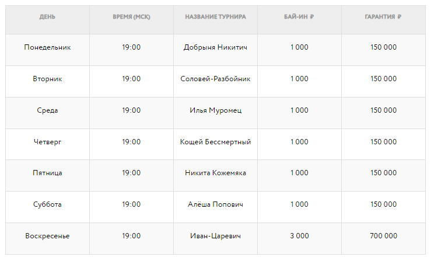Click the Понедельник day cell

pyautogui.click(x=47, y=47)
